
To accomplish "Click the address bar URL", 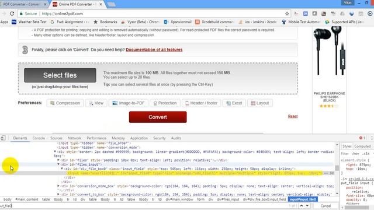I will 63,14.
